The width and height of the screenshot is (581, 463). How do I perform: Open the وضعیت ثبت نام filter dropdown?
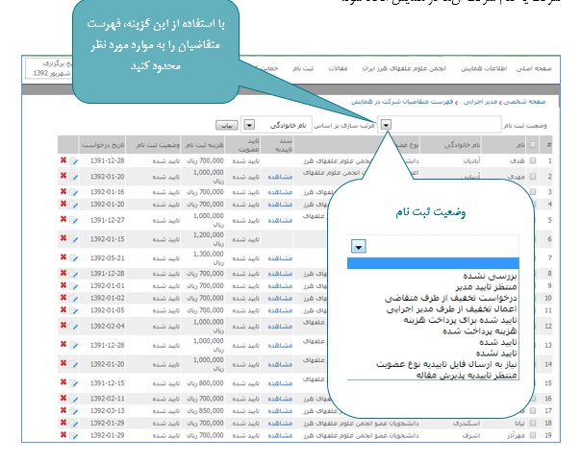386,124
